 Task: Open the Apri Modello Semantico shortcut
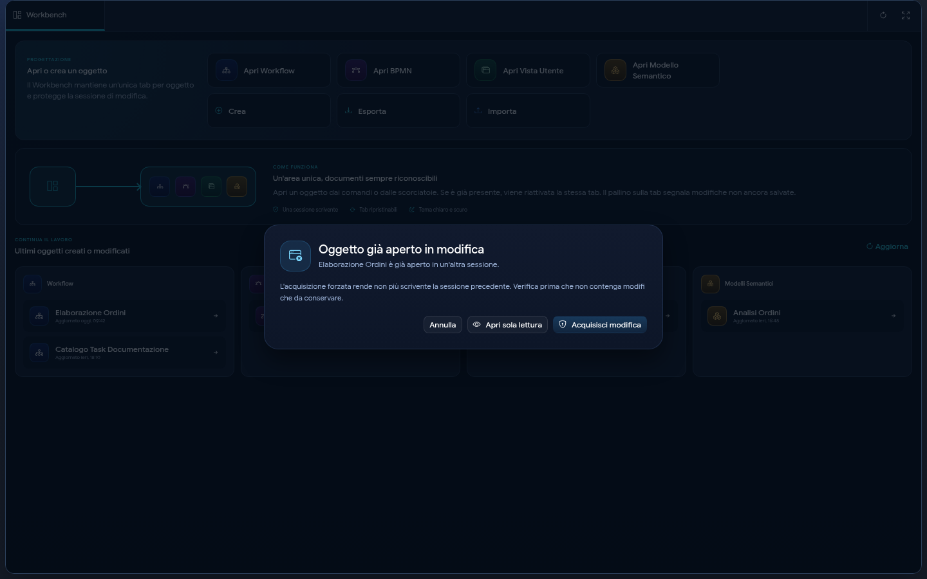coord(658,70)
